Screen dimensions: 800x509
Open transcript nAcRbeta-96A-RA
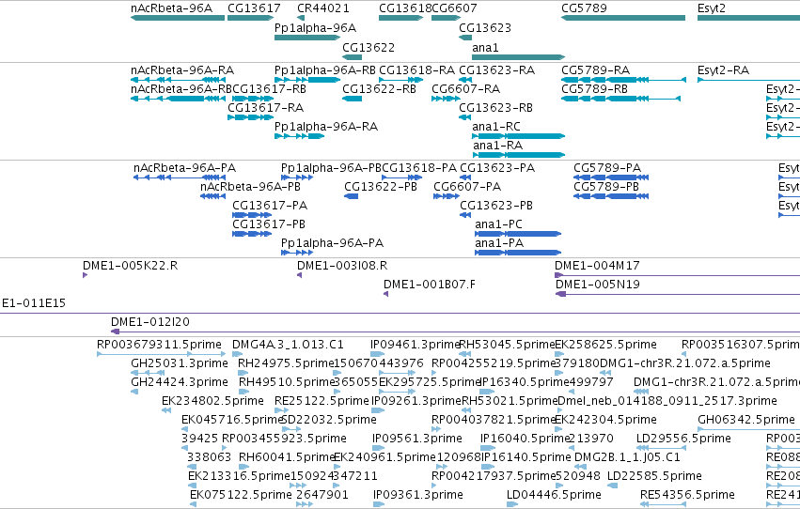click(178, 80)
